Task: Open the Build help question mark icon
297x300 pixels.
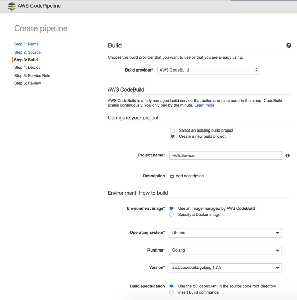Action: [x=289, y=45]
